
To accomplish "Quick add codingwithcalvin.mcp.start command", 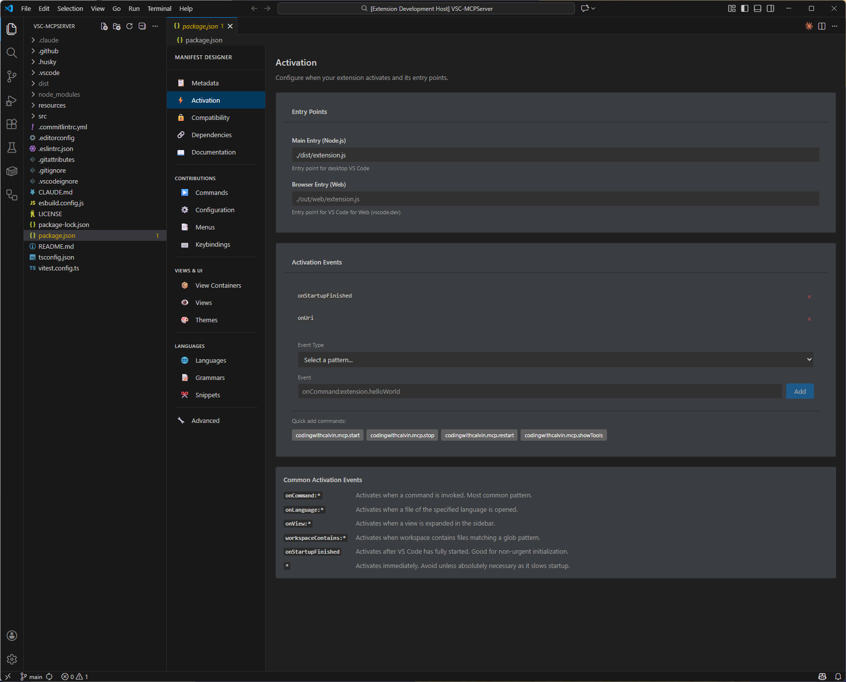I will click(327, 435).
